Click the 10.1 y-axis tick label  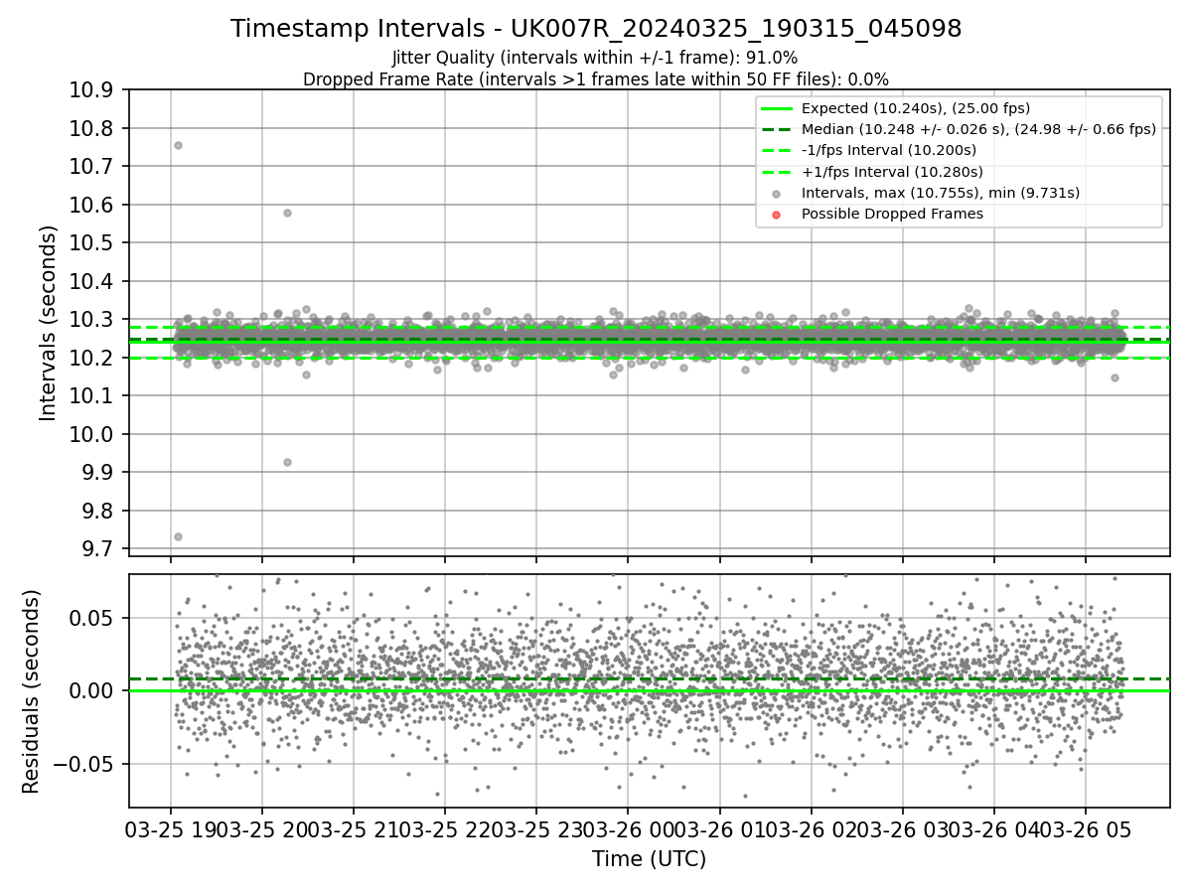point(92,396)
